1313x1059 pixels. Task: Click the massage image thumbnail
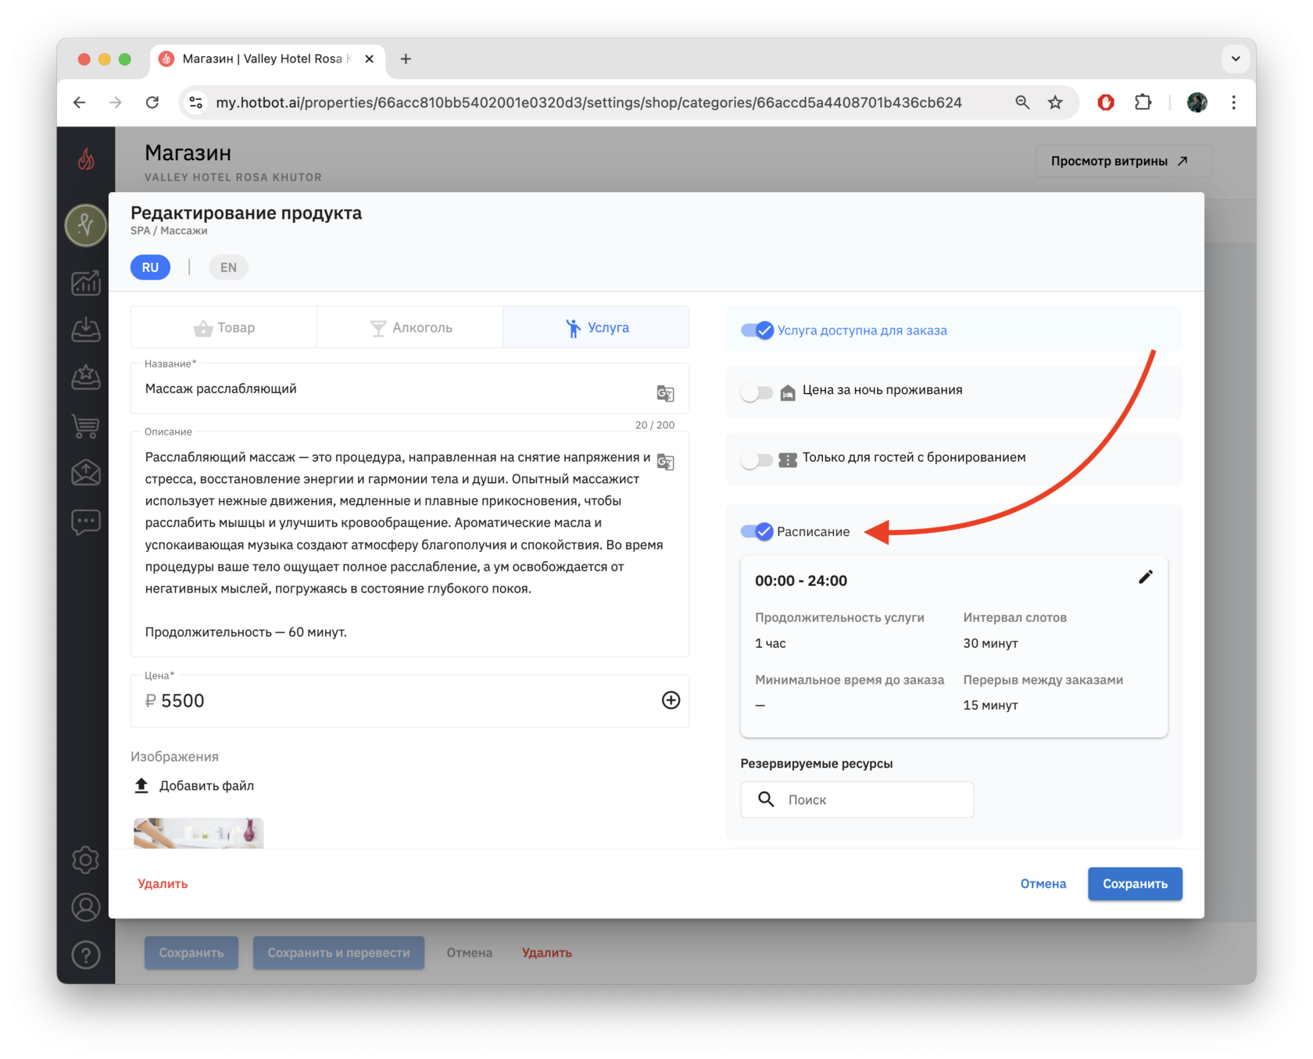tap(199, 833)
